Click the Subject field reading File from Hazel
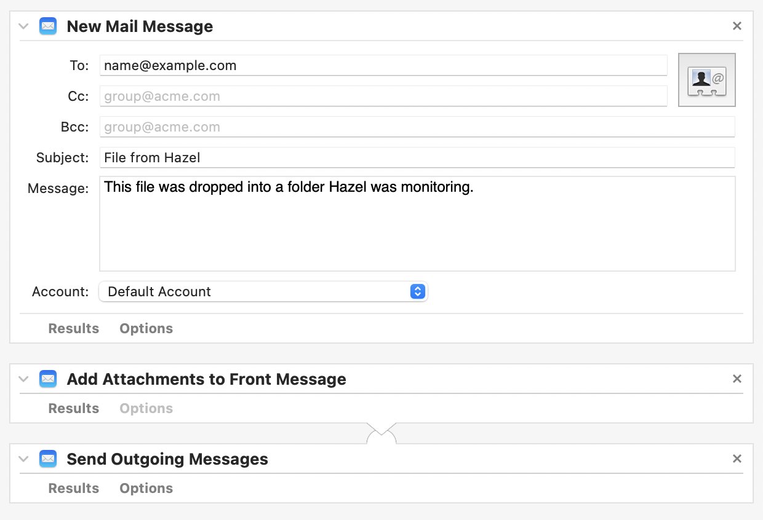The width and height of the screenshot is (763, 520). (417, 157)
